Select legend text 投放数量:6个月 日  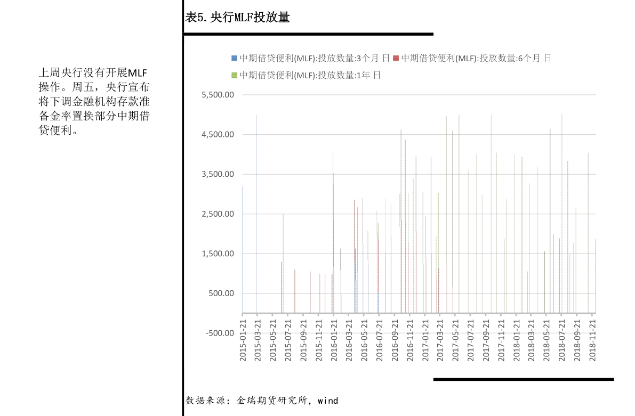(x=516, y=58)
